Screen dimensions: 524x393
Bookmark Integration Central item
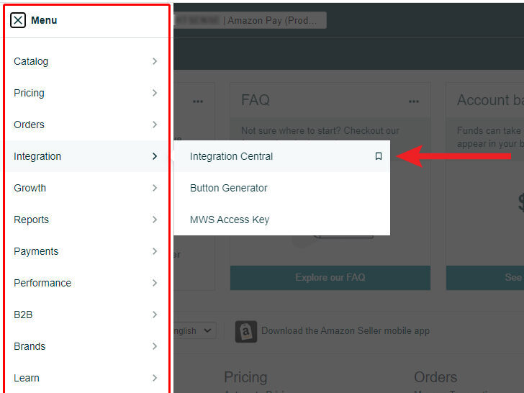pos(379,156)
